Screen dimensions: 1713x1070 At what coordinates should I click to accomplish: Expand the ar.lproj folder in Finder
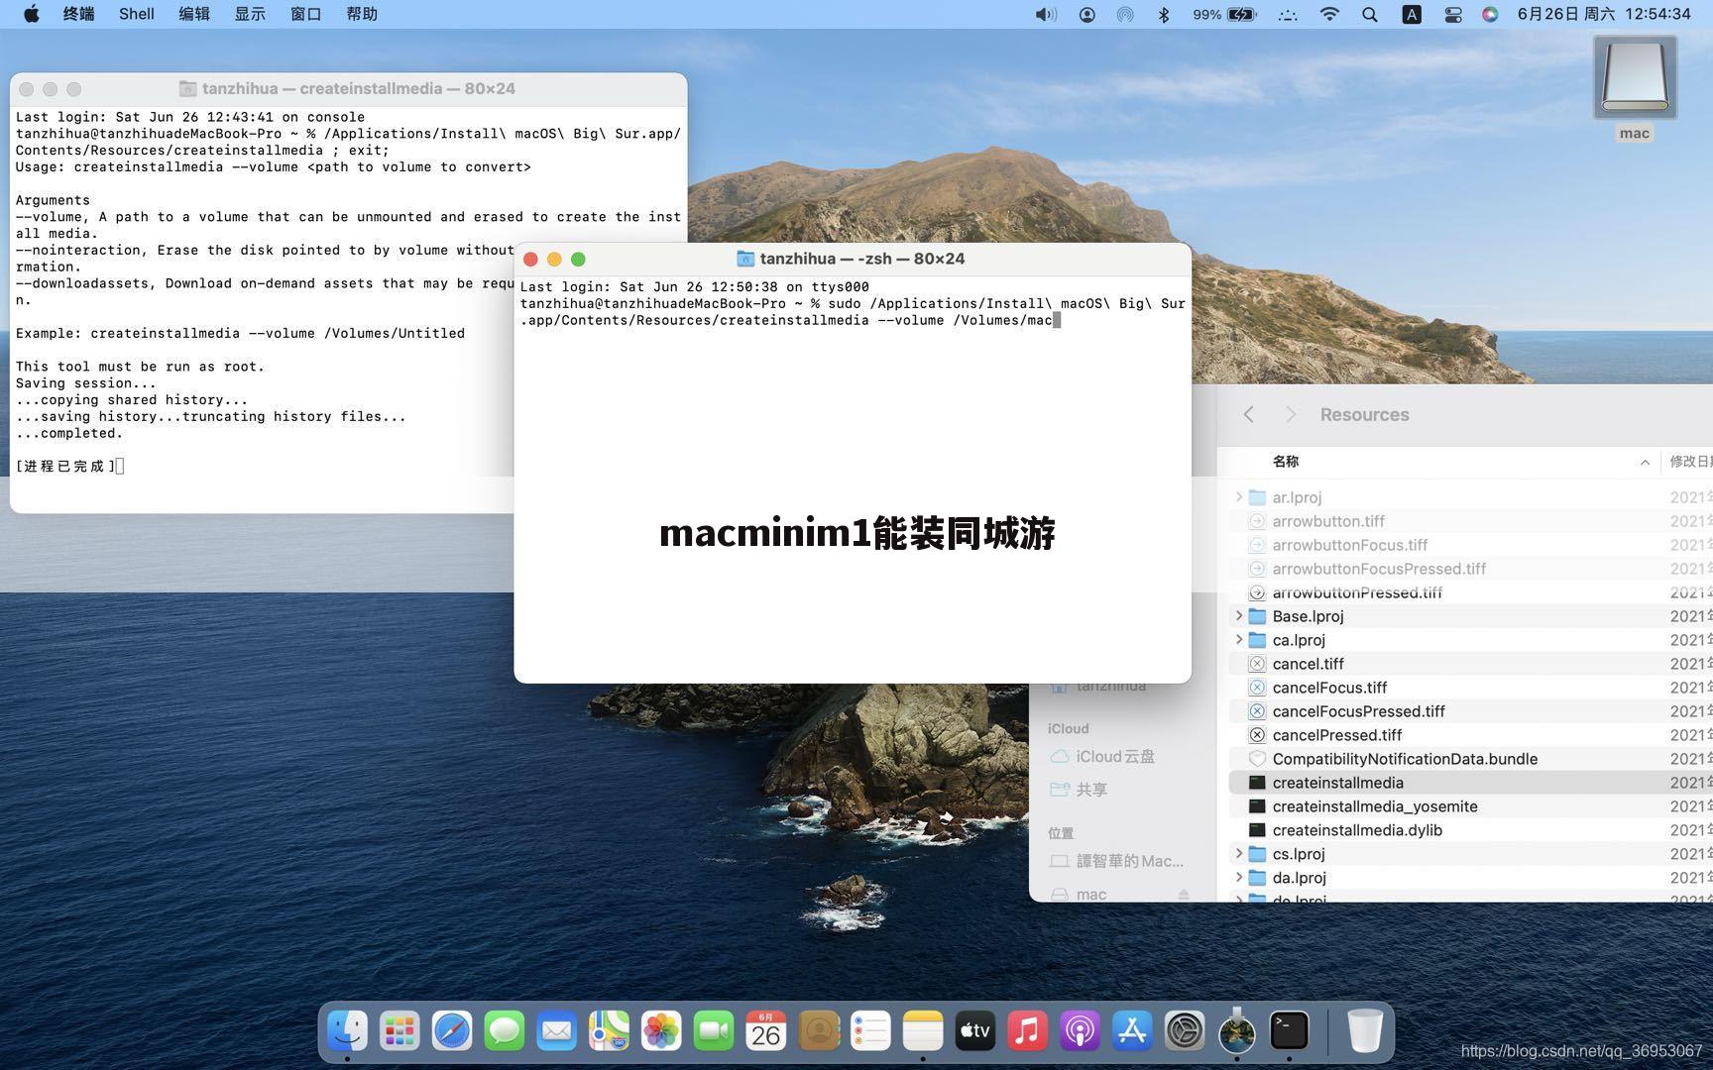(x=1238, y=497)
